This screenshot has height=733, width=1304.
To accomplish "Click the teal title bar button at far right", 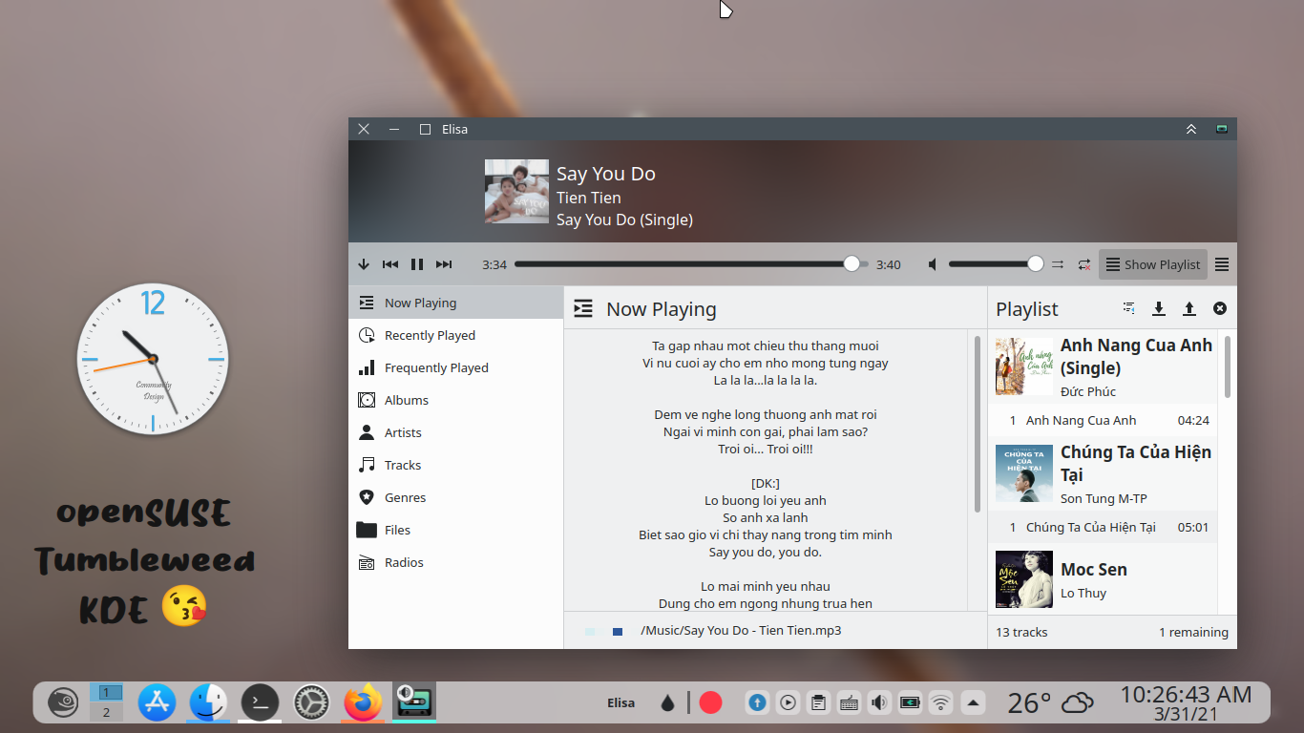I will click(1222, 129).
